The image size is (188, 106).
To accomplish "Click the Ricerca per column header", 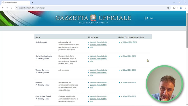I will tap(93, 37).
